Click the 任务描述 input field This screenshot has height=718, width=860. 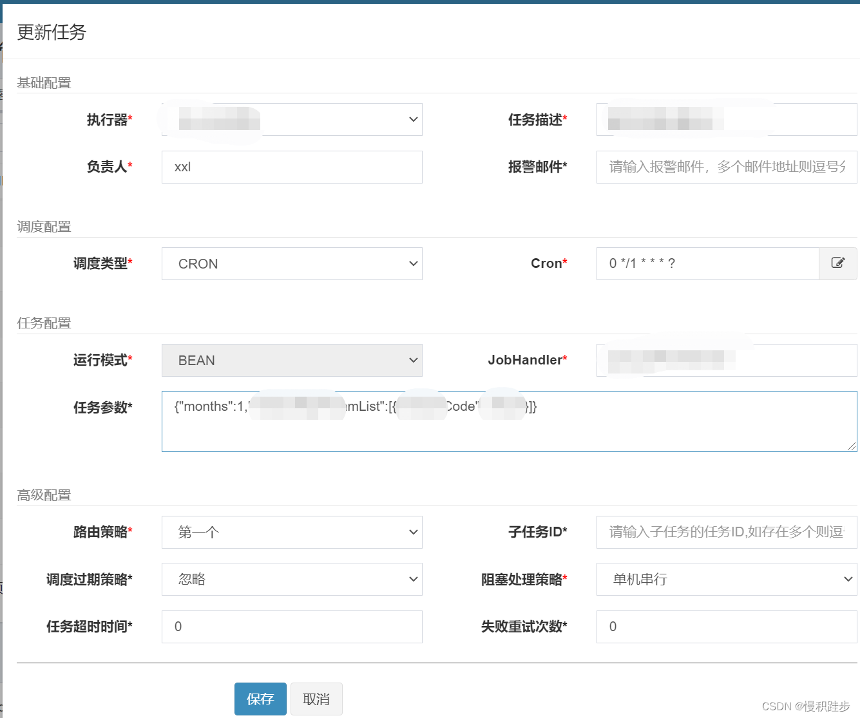[x=727, y=120]
